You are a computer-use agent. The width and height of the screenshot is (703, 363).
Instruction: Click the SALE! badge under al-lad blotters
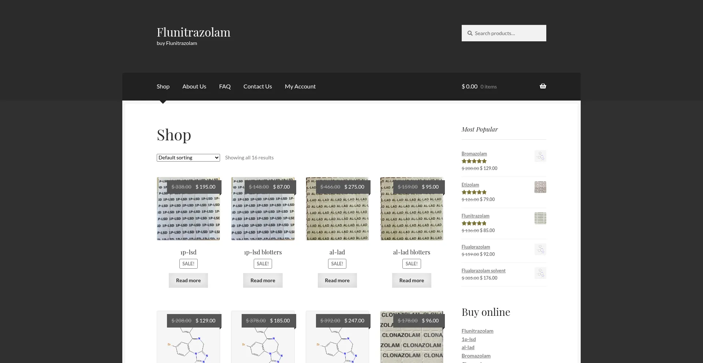tap(412, 264)
